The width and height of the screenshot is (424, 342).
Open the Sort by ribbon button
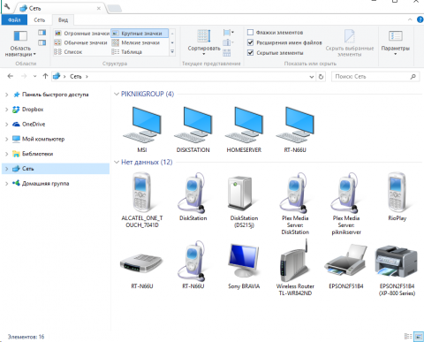pyautogui.click(x=204, y=42)
